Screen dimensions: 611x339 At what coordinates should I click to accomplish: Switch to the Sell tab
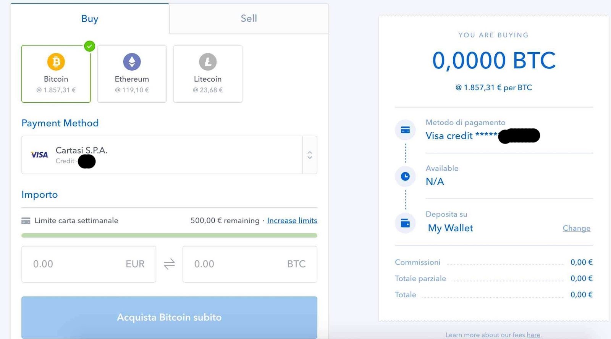[249, 19]
